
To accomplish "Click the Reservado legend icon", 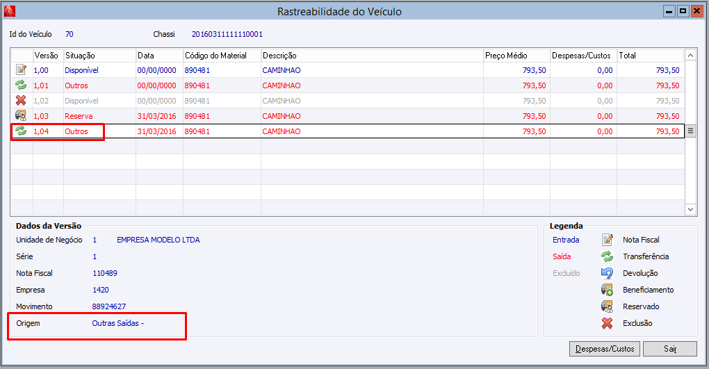I will [x=607, y=306].
